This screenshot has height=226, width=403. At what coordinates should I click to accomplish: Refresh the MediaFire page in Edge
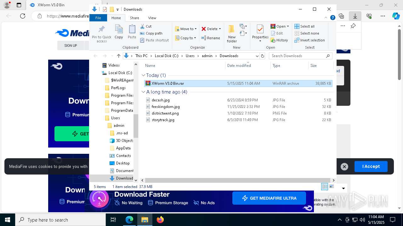tap(23, 16)
